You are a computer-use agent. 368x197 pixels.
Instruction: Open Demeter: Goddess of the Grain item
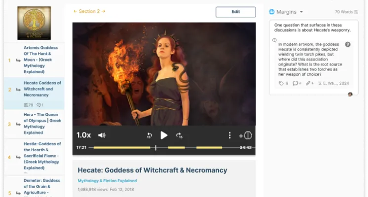[x=42, y=187]
